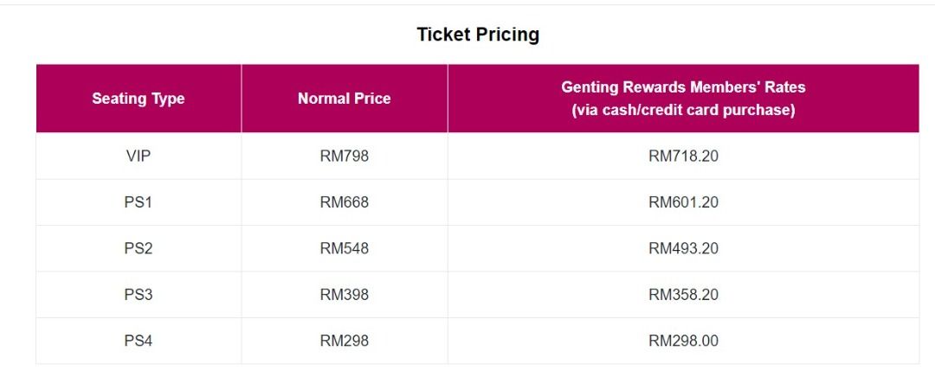The image size is (935, 390).
Task: Click the PS4 normal price RM298 cell
Action: tap(344, 341)
